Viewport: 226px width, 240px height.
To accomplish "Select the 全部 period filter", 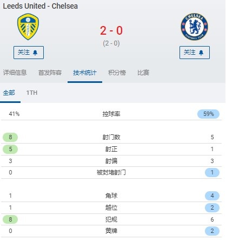I will [x=9, y=93].
